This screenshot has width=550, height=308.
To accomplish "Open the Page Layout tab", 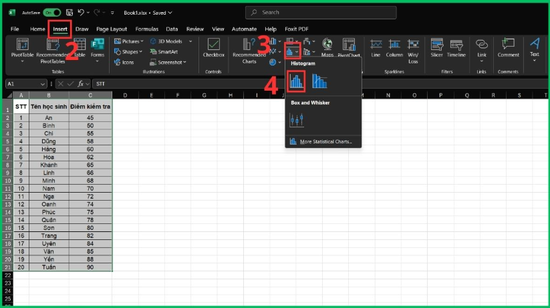I will click(112, 29).
